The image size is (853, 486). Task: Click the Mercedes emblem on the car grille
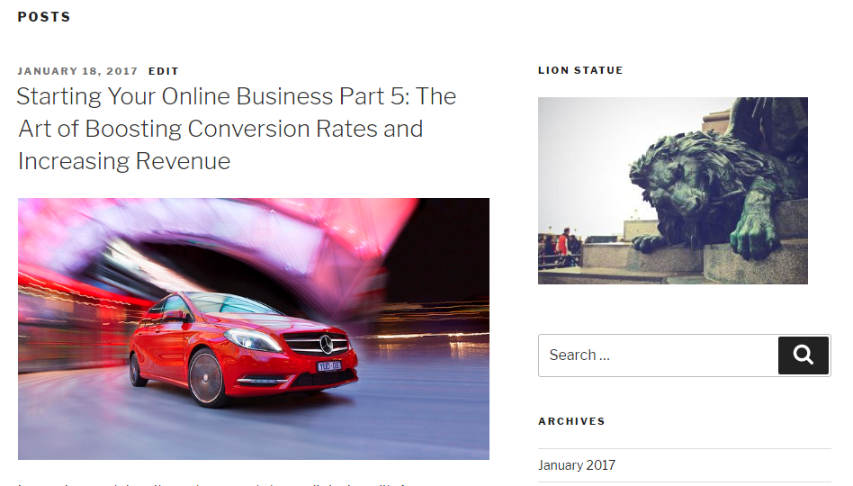(327, 344)
